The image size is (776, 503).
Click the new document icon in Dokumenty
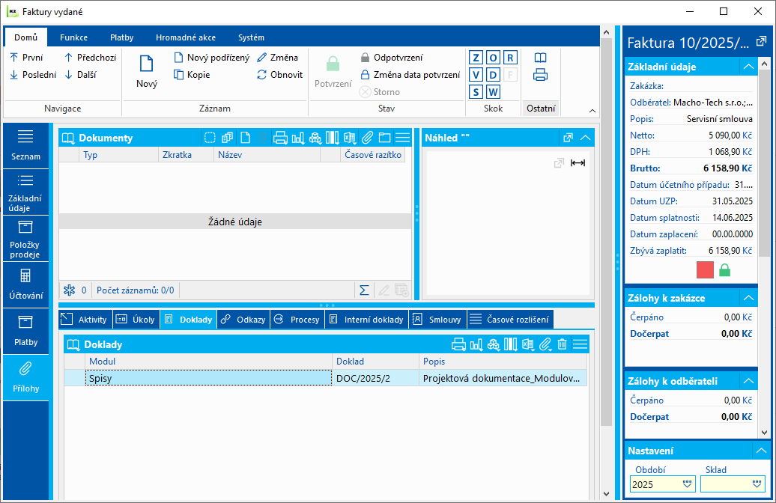pos(245,138)
